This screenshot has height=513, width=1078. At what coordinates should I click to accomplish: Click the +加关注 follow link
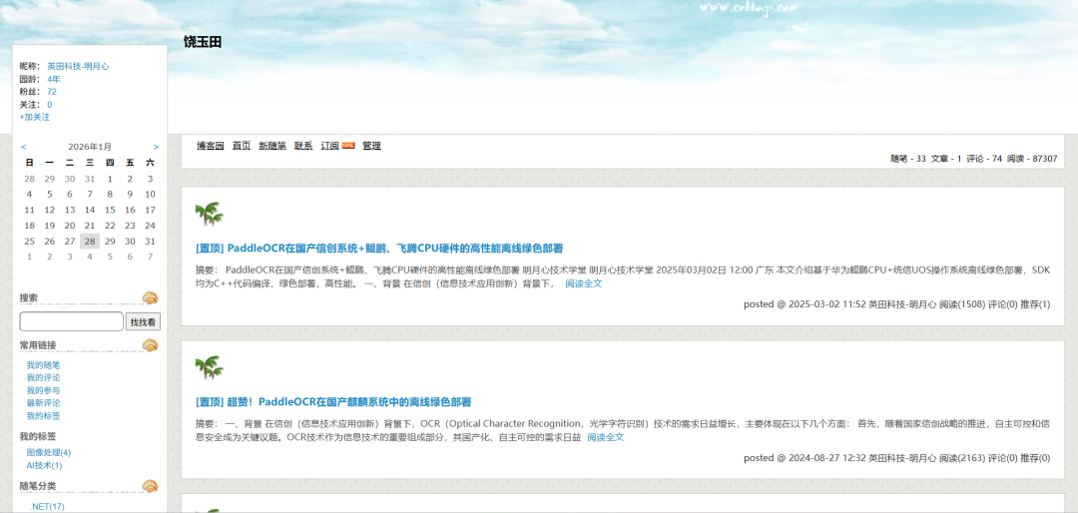35,117
